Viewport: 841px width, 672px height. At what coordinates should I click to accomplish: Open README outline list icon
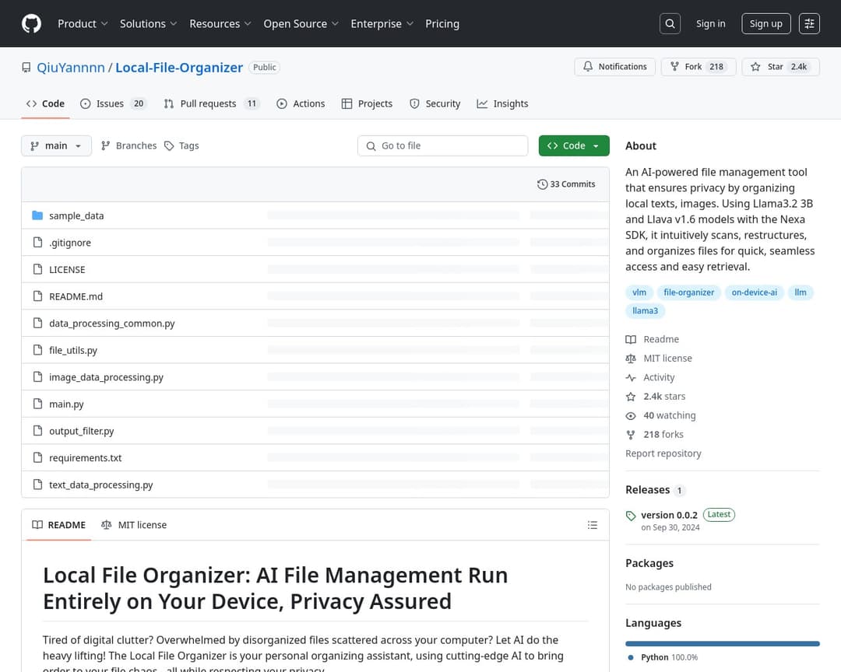click(592, 525)
